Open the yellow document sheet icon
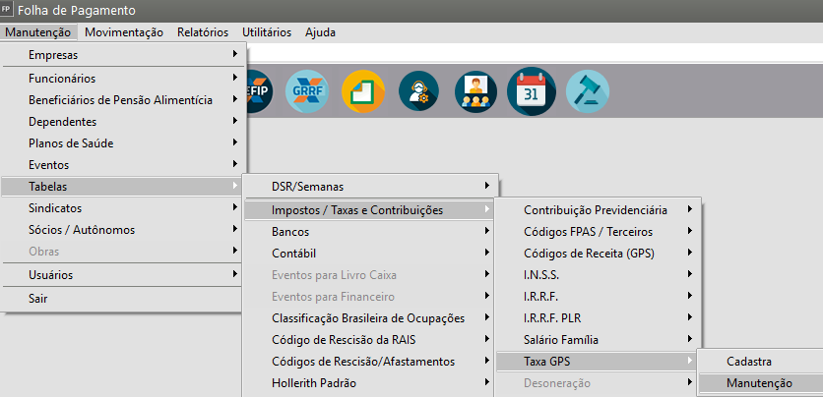The width and height of the screenshot is (823, 397). click(x=363, y=91)
